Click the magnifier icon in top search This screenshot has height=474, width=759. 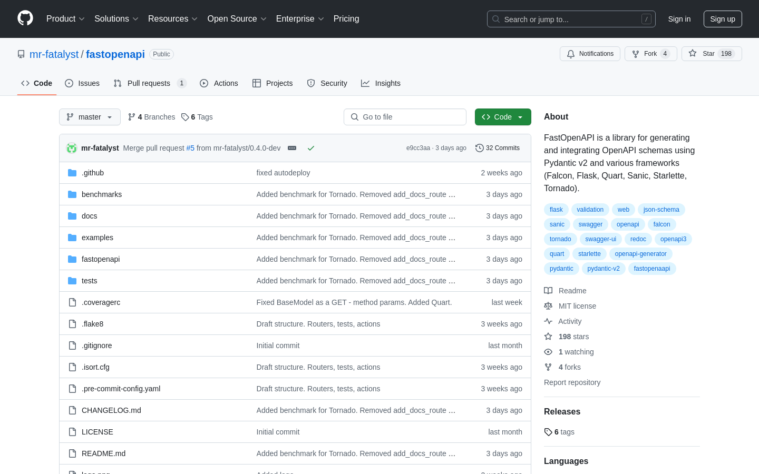pos(496,19)
